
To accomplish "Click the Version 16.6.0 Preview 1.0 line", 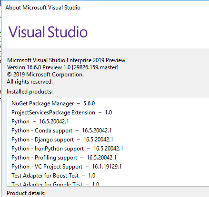I will (63, 67).
